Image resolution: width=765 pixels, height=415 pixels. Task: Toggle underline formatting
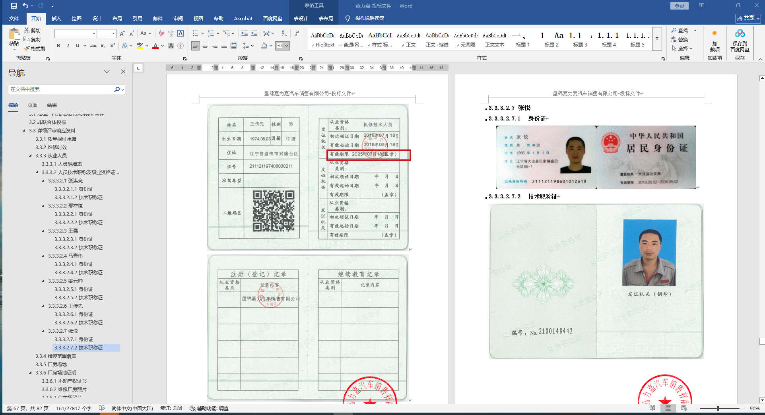pos(78,46)
